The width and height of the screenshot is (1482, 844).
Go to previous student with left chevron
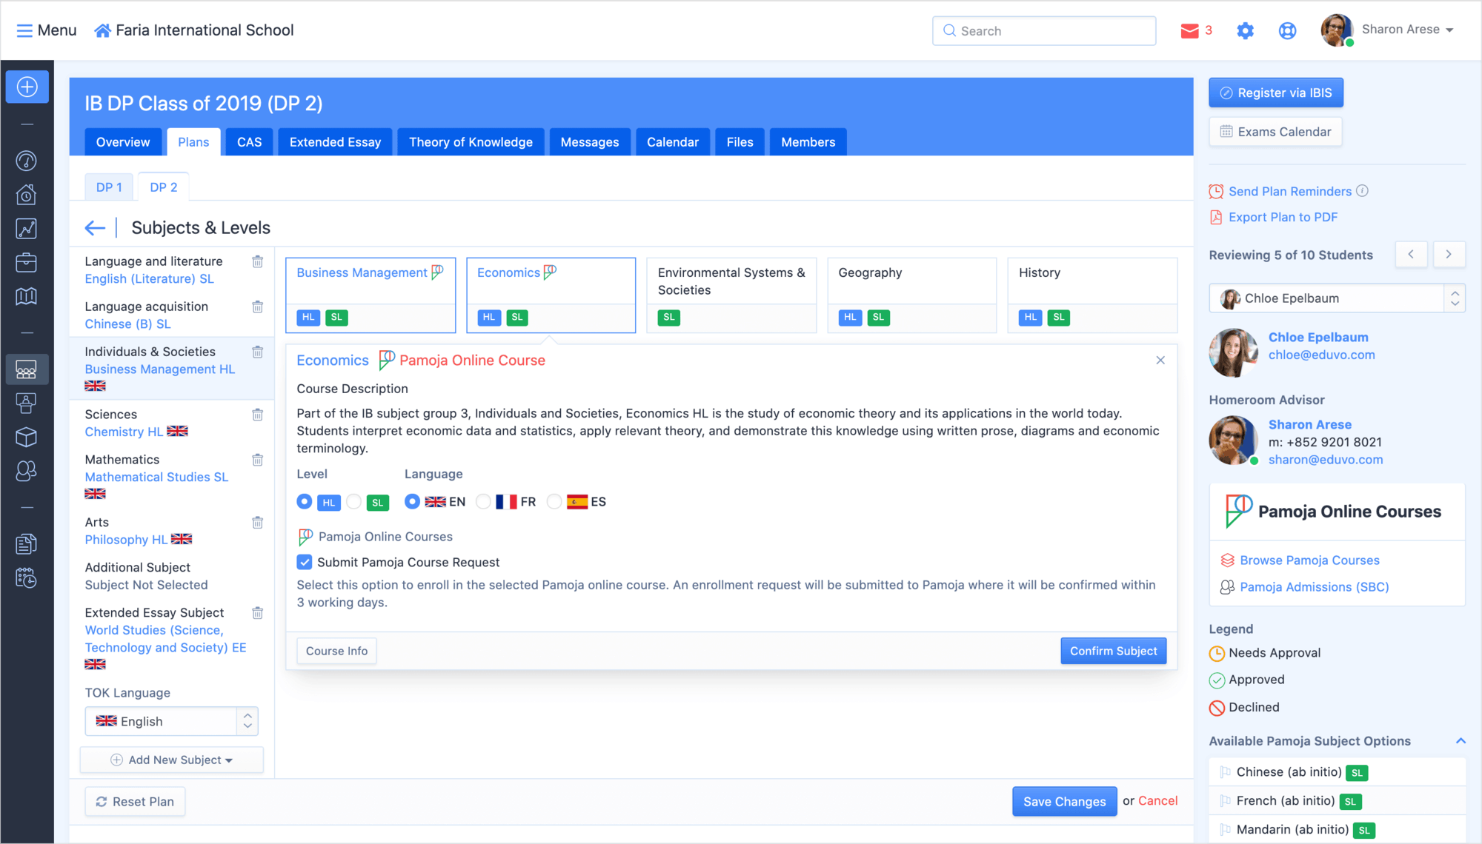point(1411,254)
